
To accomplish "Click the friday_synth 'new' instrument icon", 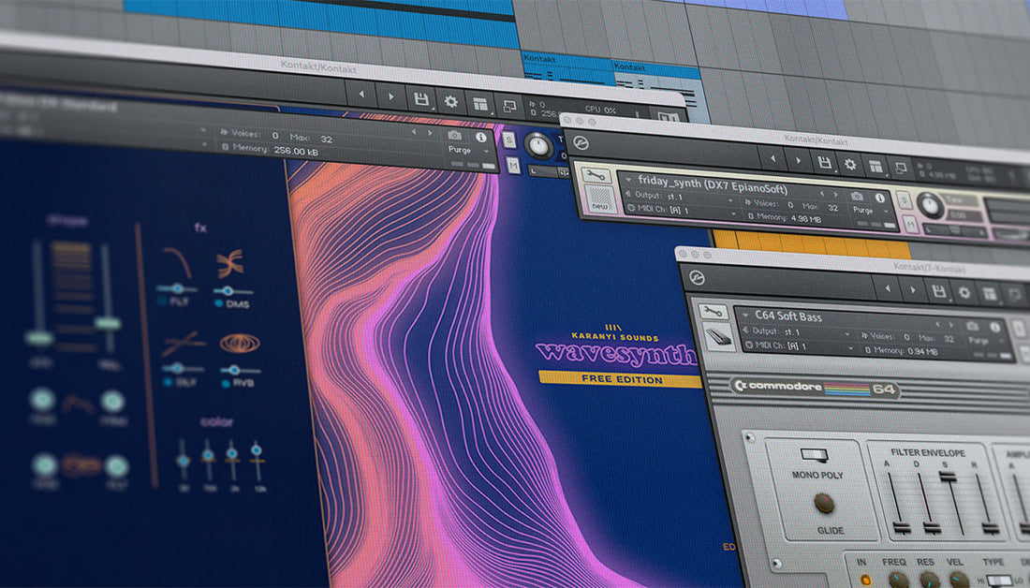I will [x=599, y=199].
